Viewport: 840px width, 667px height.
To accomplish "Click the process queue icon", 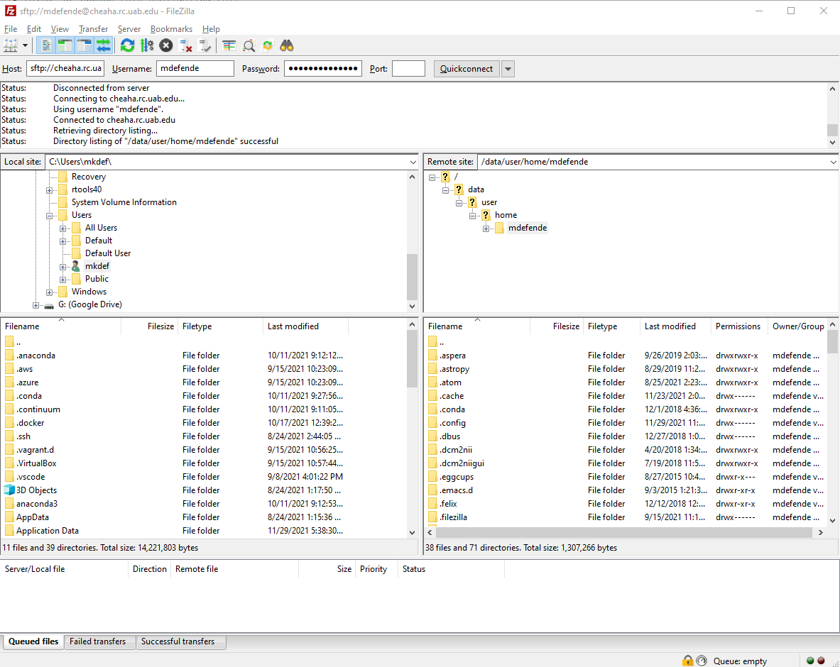I will (147, 45).
